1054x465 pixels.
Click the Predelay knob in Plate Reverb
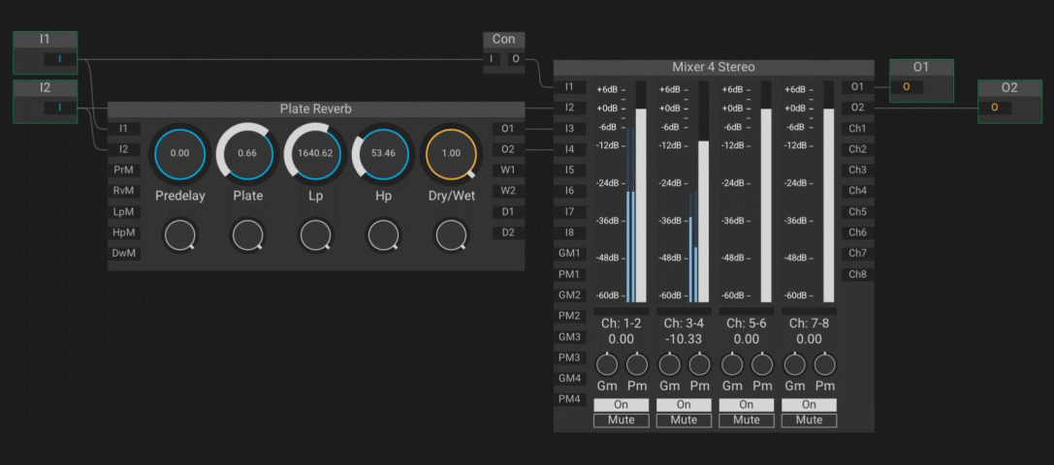click(179, 153)
